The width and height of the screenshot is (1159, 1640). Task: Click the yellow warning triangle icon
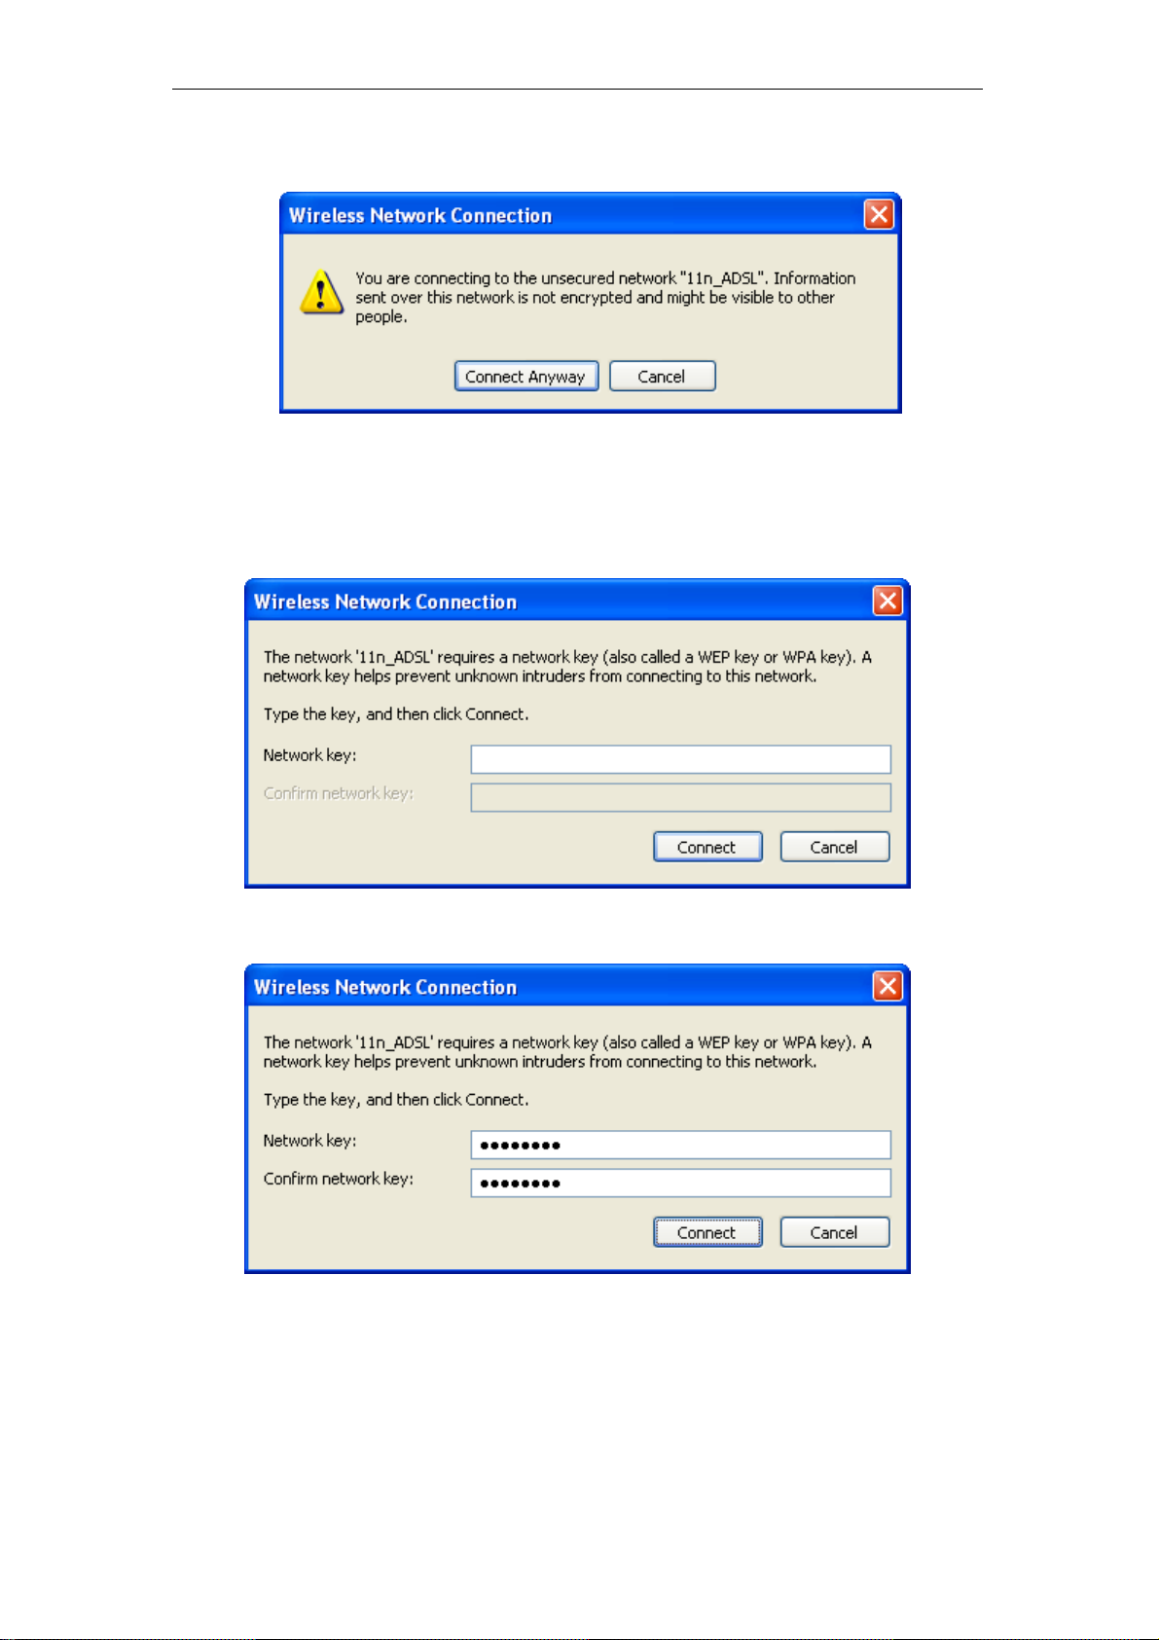tap(321, 293)
